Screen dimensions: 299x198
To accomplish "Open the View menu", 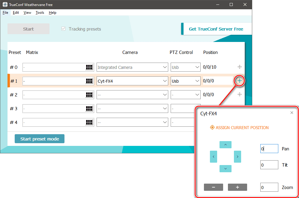I will pos(27,13).
